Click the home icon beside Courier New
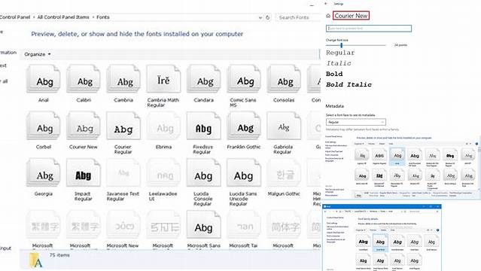This screenshot has width=481, height=271. click(x=328, y=16)
